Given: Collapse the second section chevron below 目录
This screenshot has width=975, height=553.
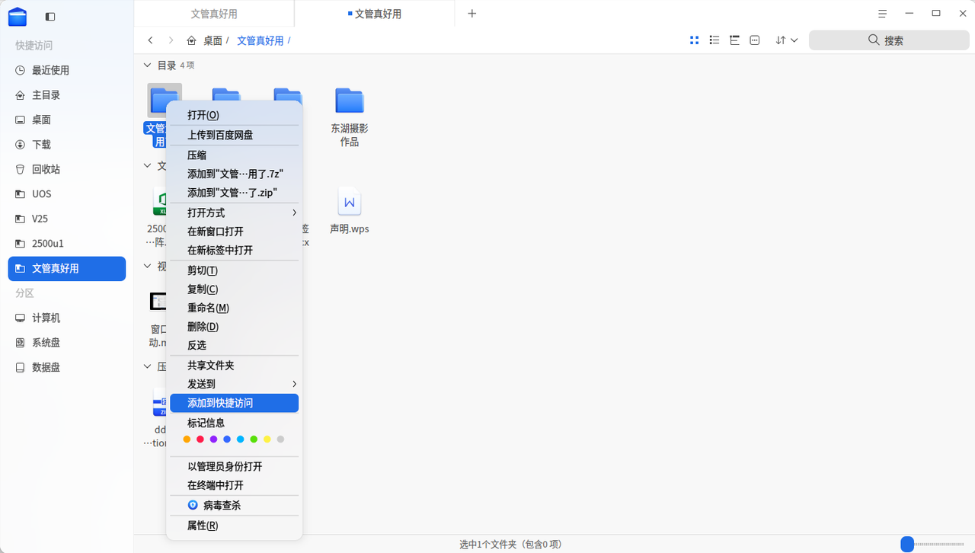Looking at the screenshot, I should pos(148,165).
